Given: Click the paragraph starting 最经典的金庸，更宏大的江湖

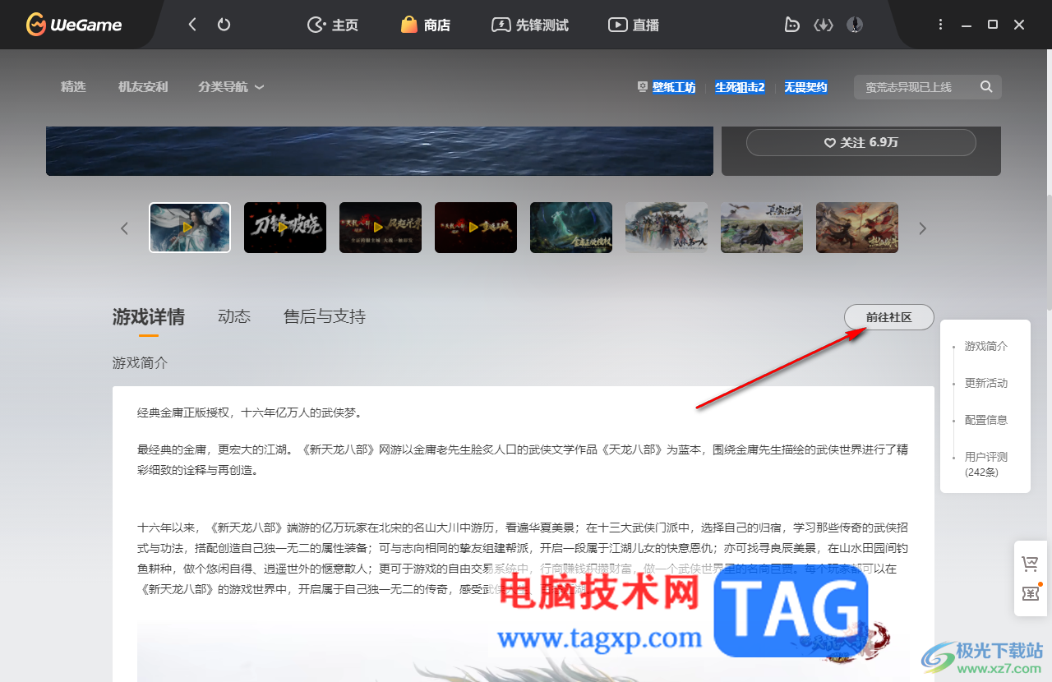Looking at the screenshot, I should click(x=523, y=460).
